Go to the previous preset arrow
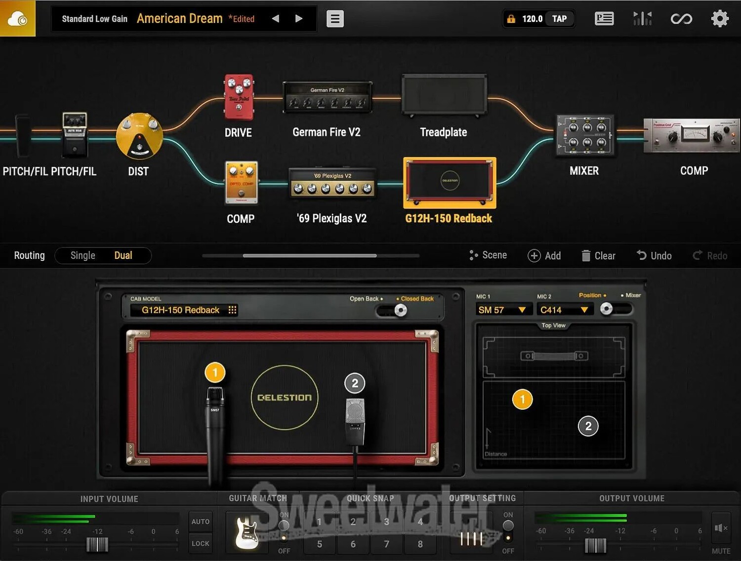The image size is (741, 561). [x=276, y=19]
